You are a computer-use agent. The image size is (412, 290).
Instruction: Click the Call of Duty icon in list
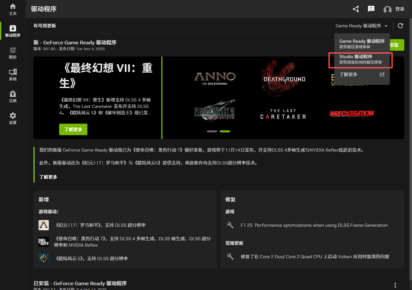click(x=44, y=242)
